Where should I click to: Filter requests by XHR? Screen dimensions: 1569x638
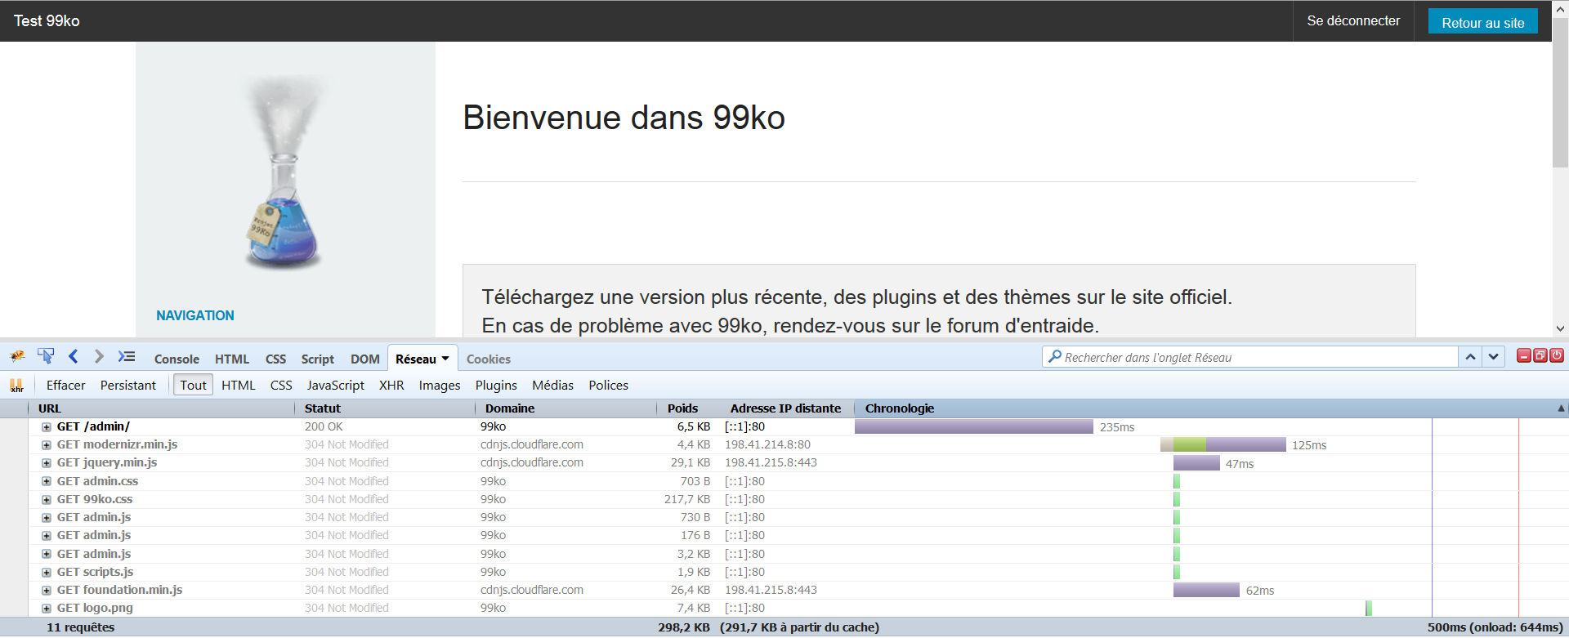tap(391, 385)
